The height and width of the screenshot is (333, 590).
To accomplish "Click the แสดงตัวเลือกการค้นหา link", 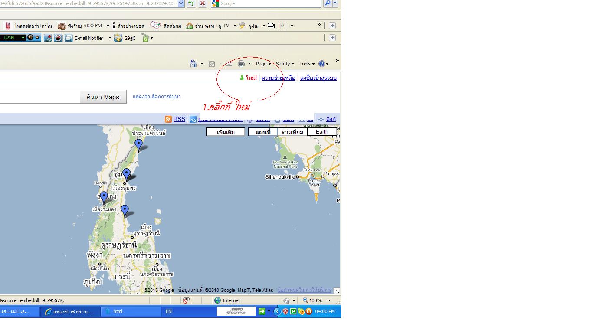I will click(157, 97).
